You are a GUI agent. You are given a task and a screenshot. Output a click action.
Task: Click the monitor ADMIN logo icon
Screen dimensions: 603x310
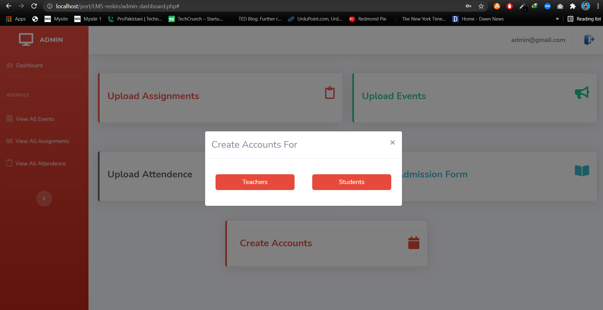click(x=26, y=40)
